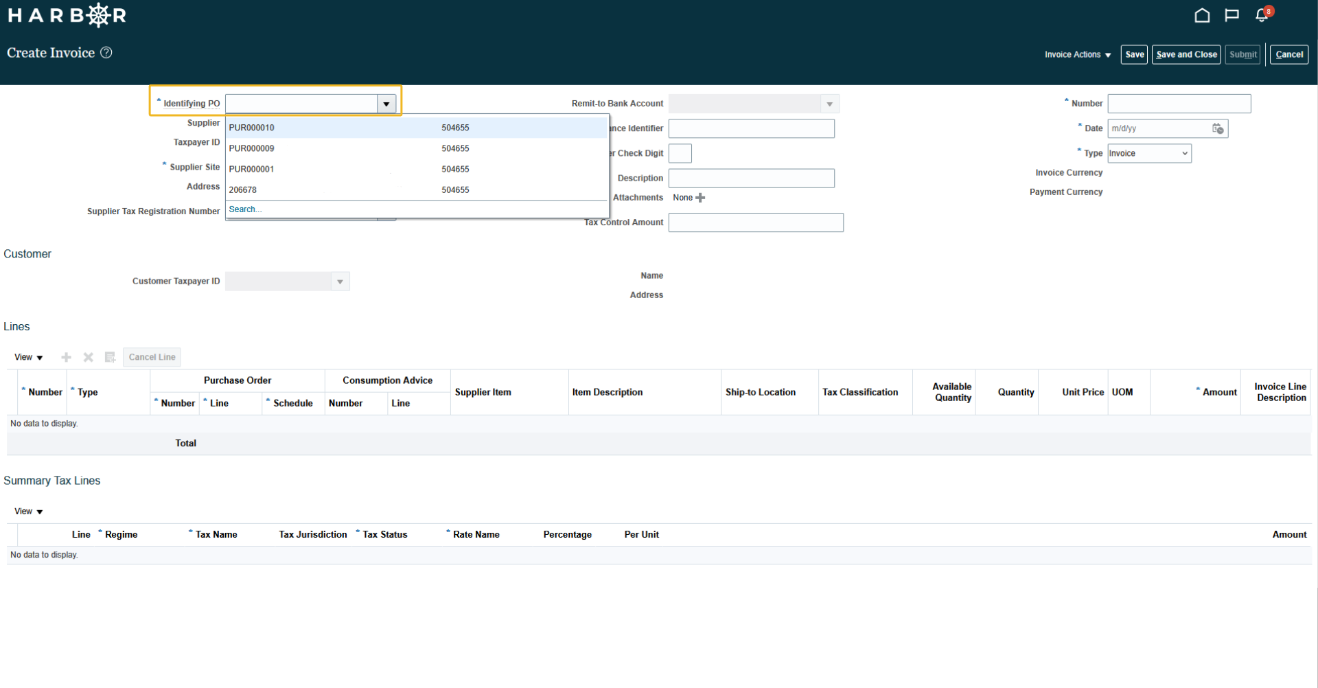This screenshot has height=688, width=1318.
Task: Open the Date calendar picker icon
Action: tap(1218, 128)
